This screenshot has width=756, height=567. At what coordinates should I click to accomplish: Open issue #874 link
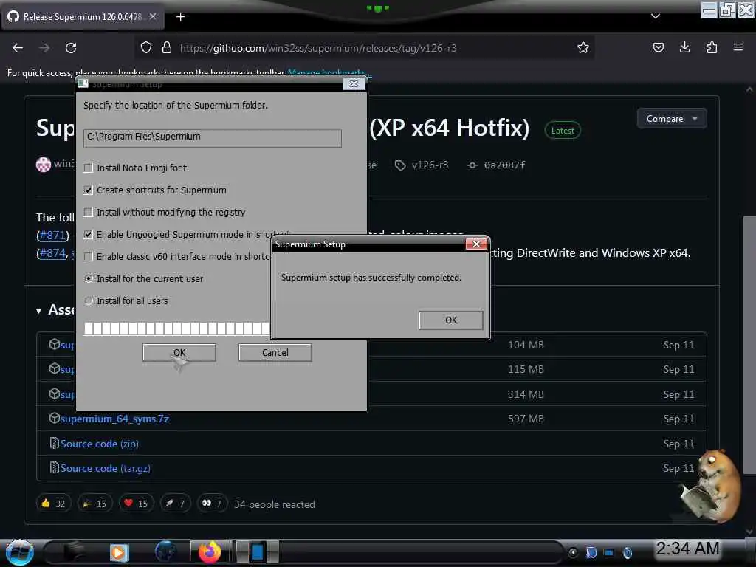tap(52, 253)
